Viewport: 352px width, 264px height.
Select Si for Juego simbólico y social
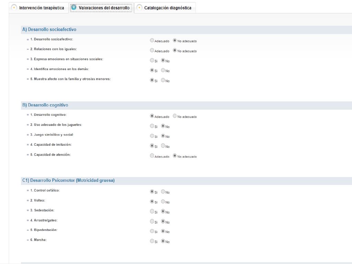[x=152, y=136]
